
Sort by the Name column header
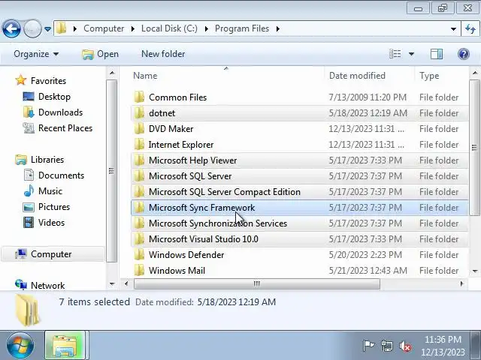[x=145, y=76]
